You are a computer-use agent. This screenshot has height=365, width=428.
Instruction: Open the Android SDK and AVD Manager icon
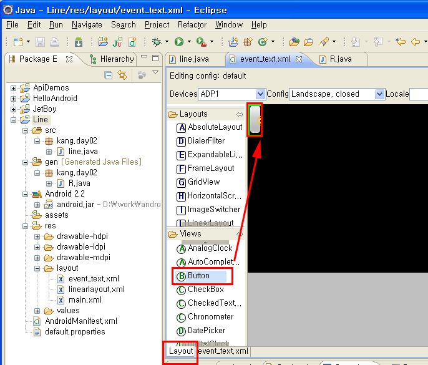(x=79, y=42)
